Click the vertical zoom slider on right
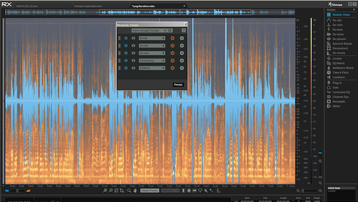The width and height of the screenshot is (358, 202). pyautogui.click(x=321, y=172)
